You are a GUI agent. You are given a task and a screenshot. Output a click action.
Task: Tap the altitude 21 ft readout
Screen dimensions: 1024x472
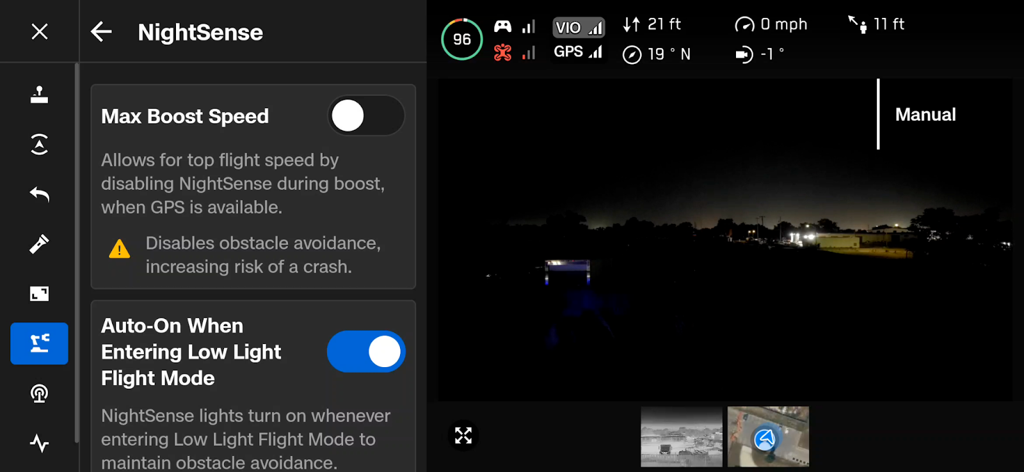(652, 24)
